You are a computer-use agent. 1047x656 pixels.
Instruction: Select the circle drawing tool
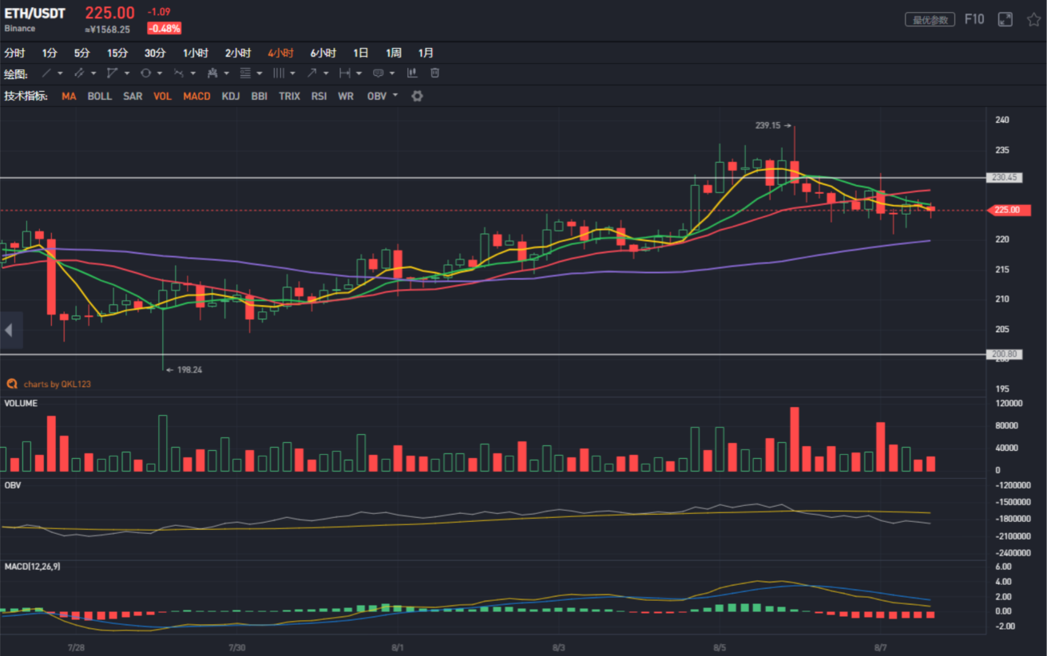click(145, 73)
